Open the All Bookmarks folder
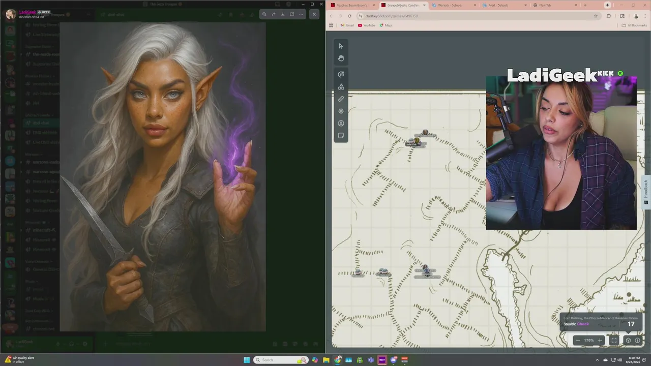 pyautogui.click(x=634, y=25)
